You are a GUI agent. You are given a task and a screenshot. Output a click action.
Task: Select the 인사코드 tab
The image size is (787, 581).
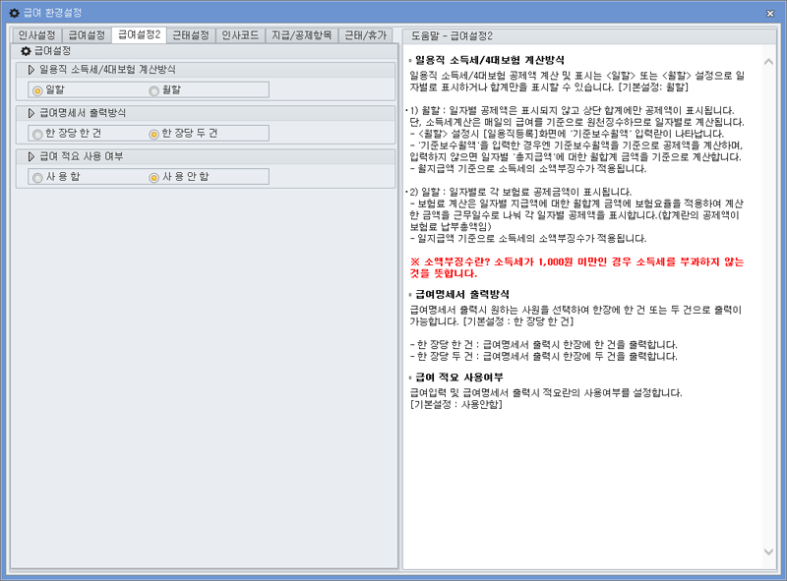point(243,29)
